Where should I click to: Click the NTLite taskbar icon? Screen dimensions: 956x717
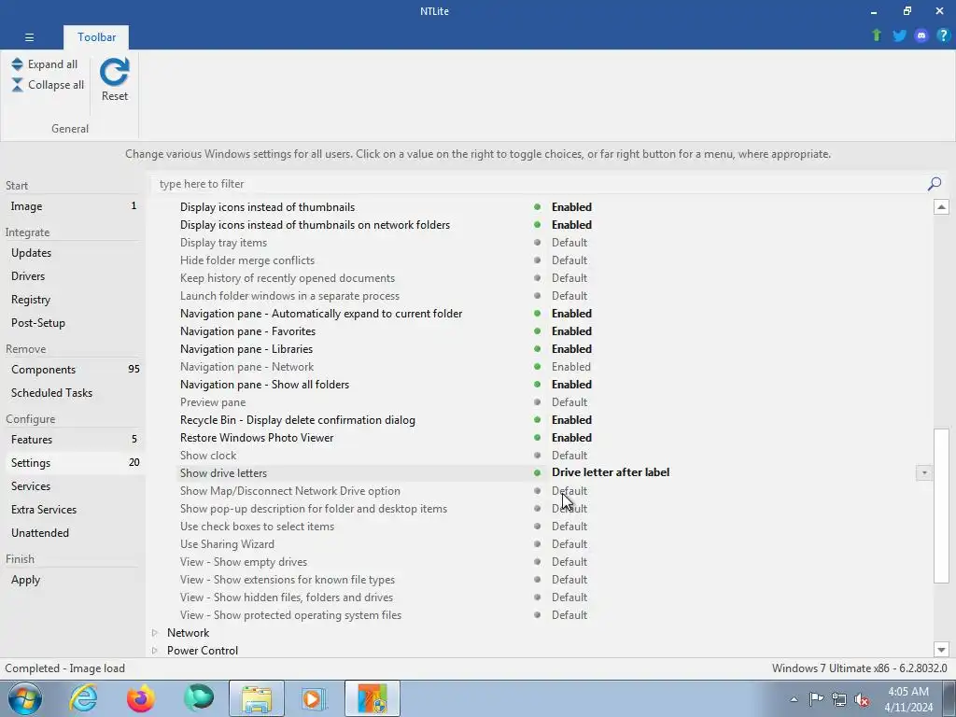tap(373, 698)
